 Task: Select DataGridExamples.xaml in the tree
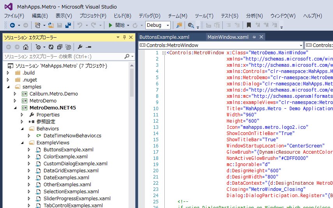tap(71, 170)
